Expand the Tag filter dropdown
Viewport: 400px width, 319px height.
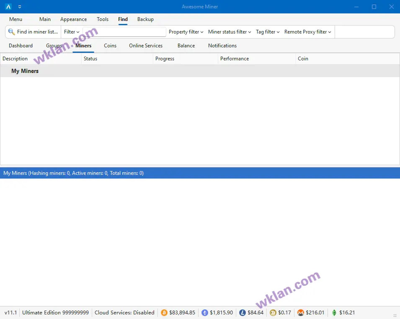click(x=268, y=32)
